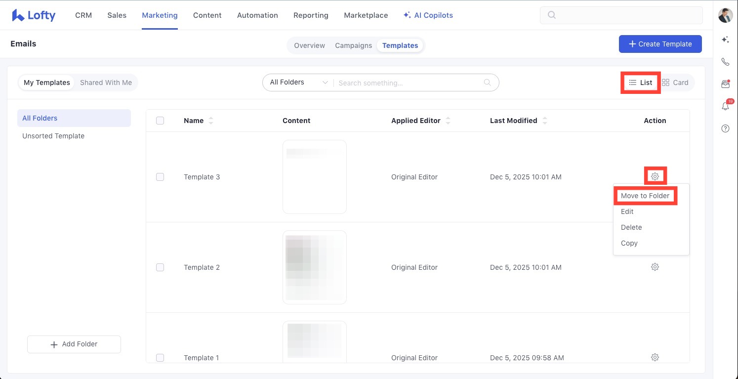Toggle the select-all checkbox in table header
738x379 pixels.
tap(160, 121)
